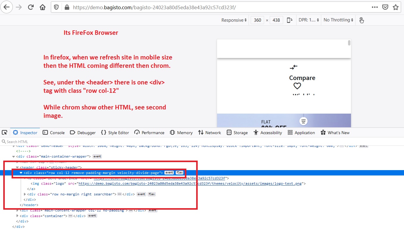The height and width of the screenshot is (229, 404).
Task: Expand ellipsis of searchbar div contents
Action: click(119, 194)
